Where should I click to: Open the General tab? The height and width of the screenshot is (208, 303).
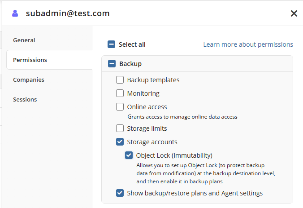tap(24, 40)
